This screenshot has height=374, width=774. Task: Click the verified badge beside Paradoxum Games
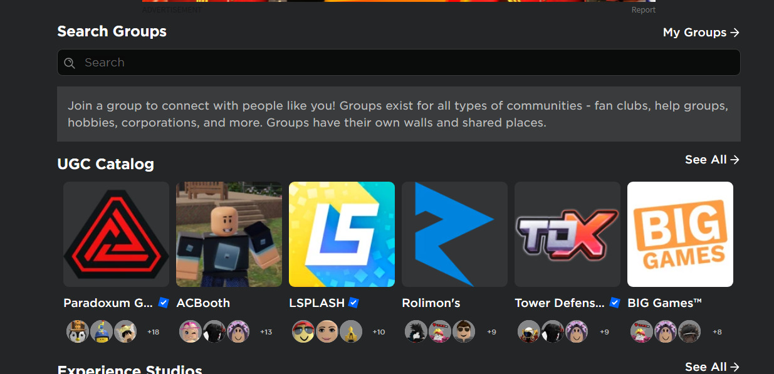coord(164,303)
